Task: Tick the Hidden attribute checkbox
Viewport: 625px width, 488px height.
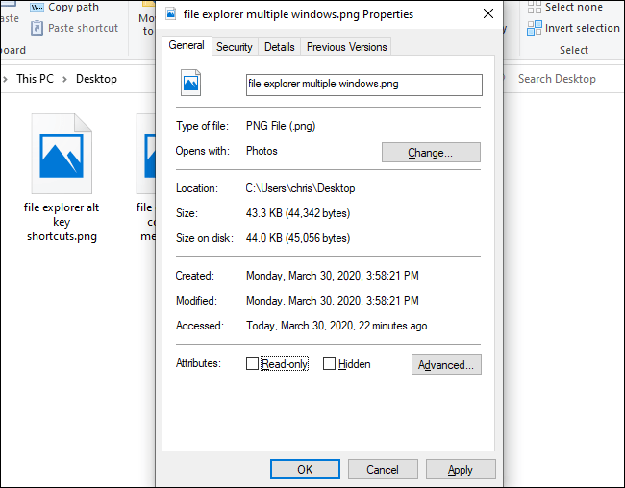Action: pyautogui.click(x=330, y=364)
